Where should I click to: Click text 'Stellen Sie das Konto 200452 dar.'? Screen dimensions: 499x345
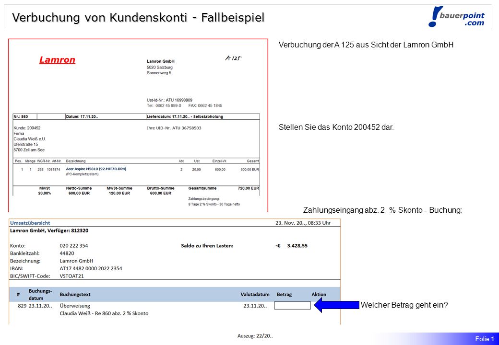coord(336,127)
